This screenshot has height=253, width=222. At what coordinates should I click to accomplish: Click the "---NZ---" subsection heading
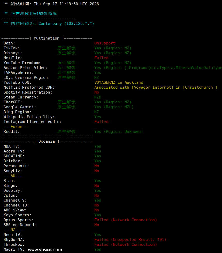point(13,230)
